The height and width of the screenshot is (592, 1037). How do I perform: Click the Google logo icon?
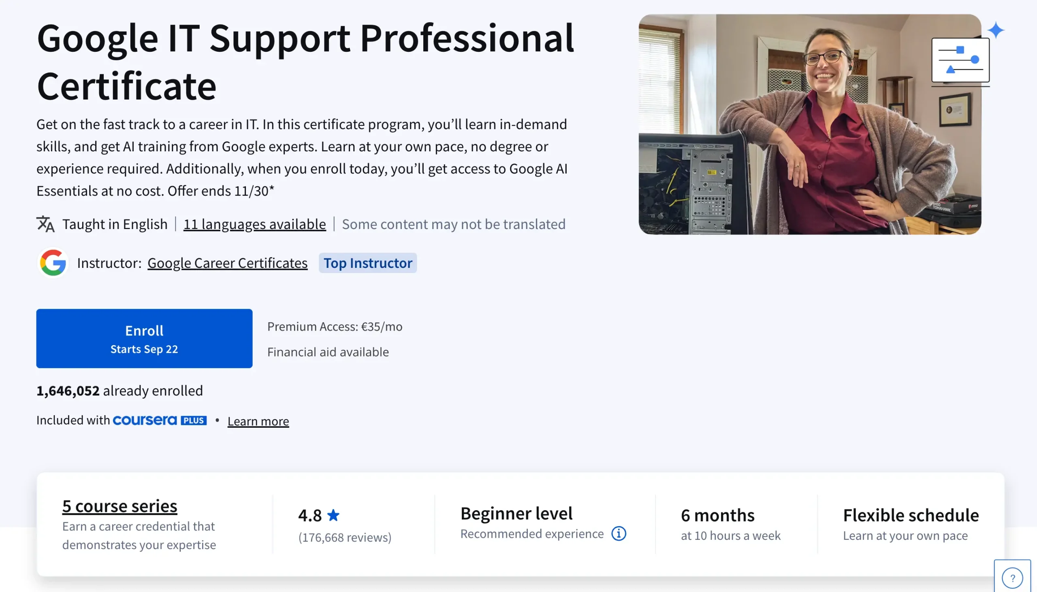click(x=53, y=263)
